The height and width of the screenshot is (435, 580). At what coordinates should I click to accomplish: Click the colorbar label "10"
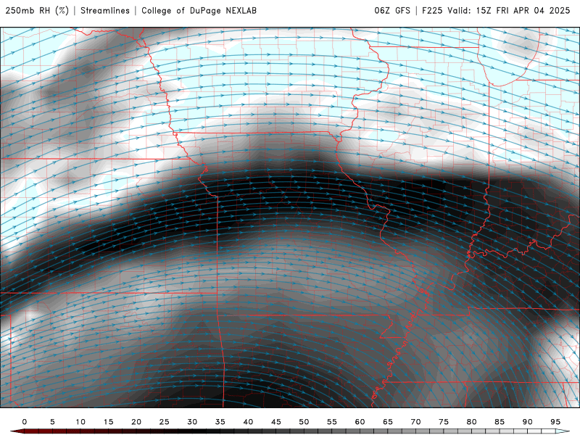(x=80, y=422)
